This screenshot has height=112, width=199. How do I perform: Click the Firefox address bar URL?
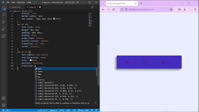tap(141, 10)
